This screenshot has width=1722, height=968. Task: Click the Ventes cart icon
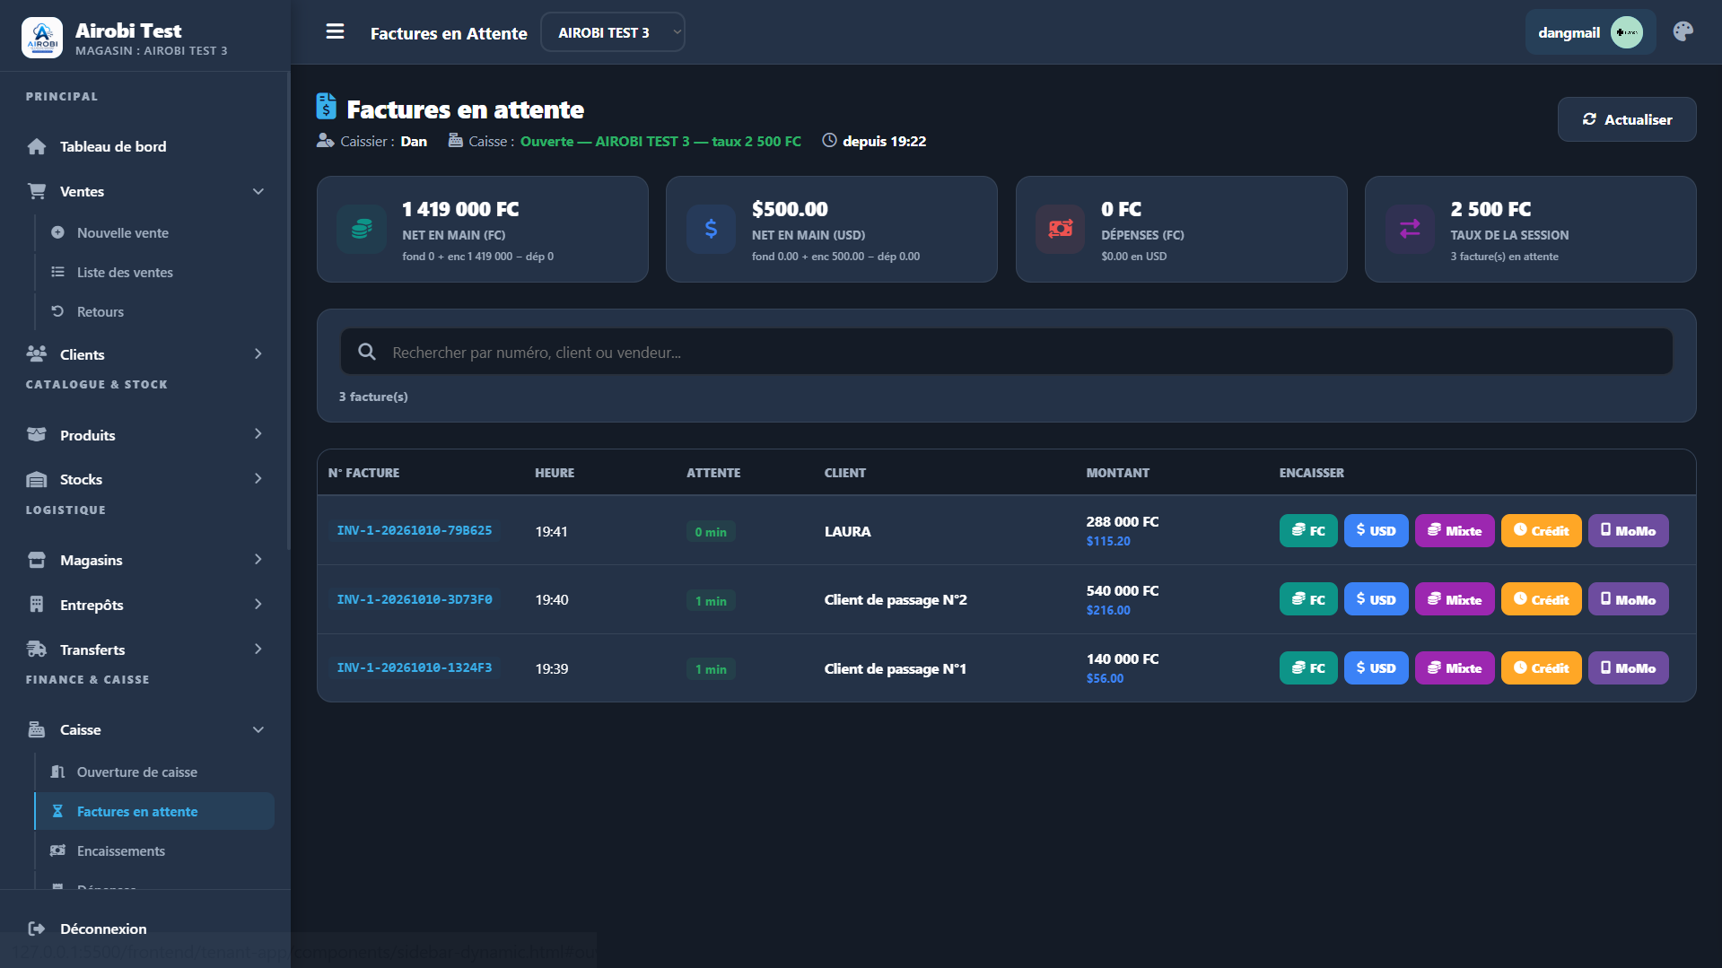(37, 191)
